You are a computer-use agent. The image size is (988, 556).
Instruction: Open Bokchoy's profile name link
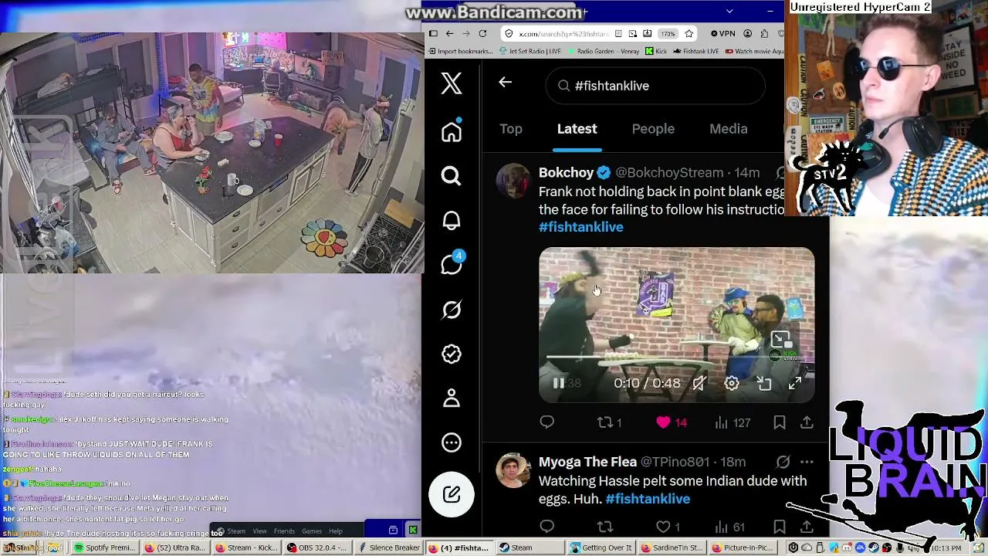pyautogui.click(x=567, y=172)
